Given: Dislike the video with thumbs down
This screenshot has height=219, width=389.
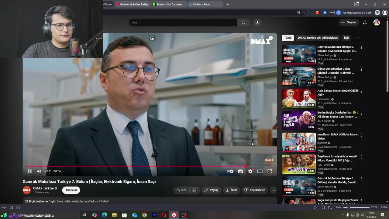Looking at the screenshot, I should [x=194, y=190].
